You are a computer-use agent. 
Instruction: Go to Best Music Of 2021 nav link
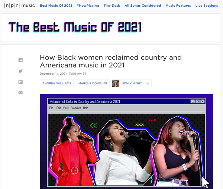click(56, 6)
